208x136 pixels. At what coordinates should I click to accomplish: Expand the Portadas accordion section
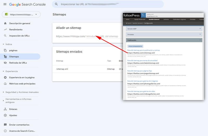coord(164,34)
